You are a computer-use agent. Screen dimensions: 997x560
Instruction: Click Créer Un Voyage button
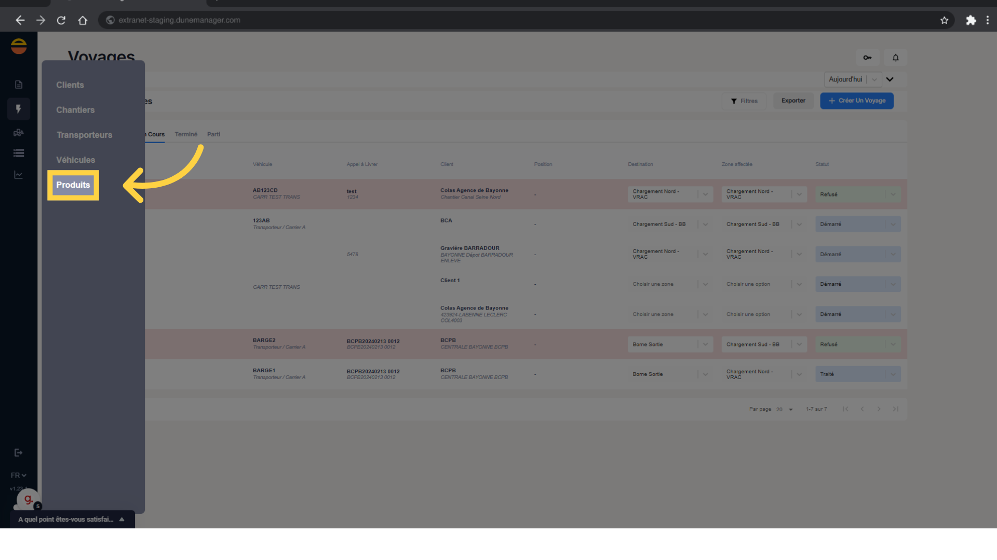coord(857,101)
